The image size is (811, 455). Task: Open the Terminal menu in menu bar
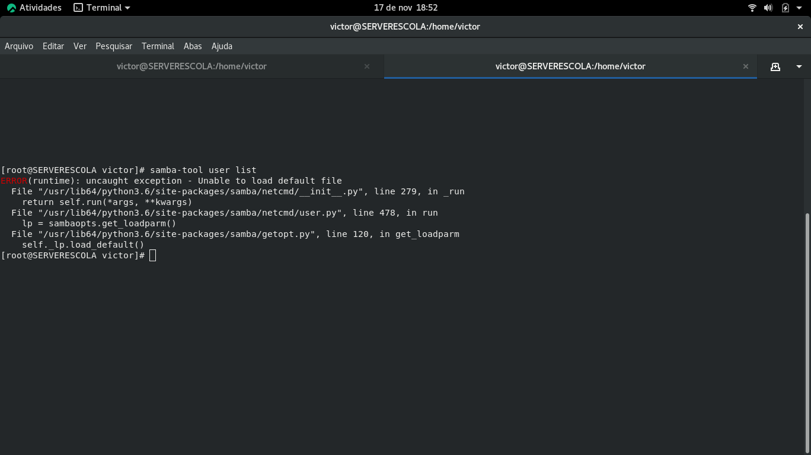[158, 46]
